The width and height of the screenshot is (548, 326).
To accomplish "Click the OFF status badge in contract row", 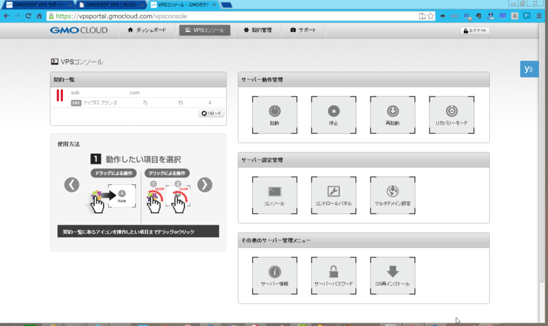I will pos(76,103).
